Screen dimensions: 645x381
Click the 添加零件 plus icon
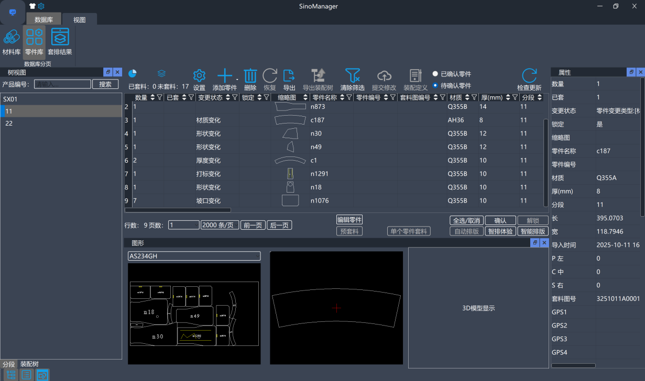[225, 76]
